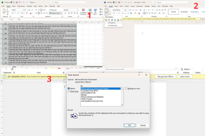This screenshot has width=205, height=136.
Task: Open Word's References tab
Action: 140,6
